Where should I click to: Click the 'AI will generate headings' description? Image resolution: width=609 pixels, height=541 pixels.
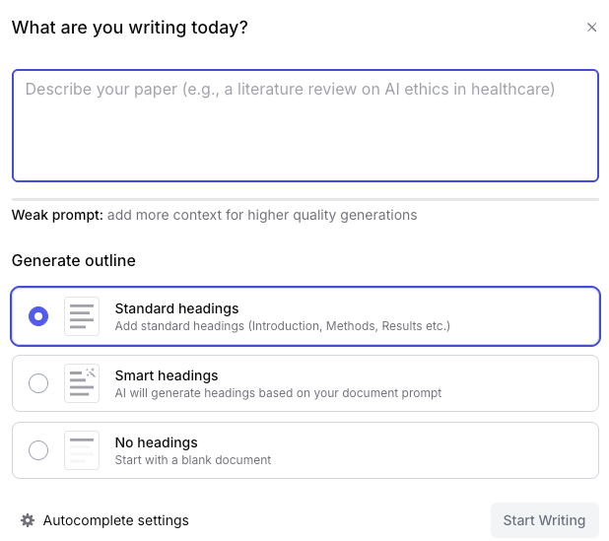point(278,392)
